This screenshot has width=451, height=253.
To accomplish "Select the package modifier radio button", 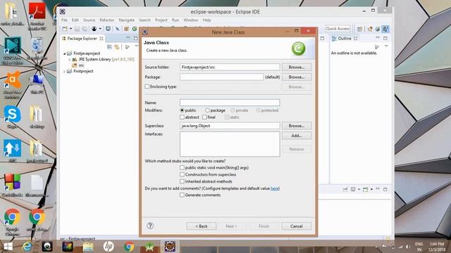I will pos(207,110).
